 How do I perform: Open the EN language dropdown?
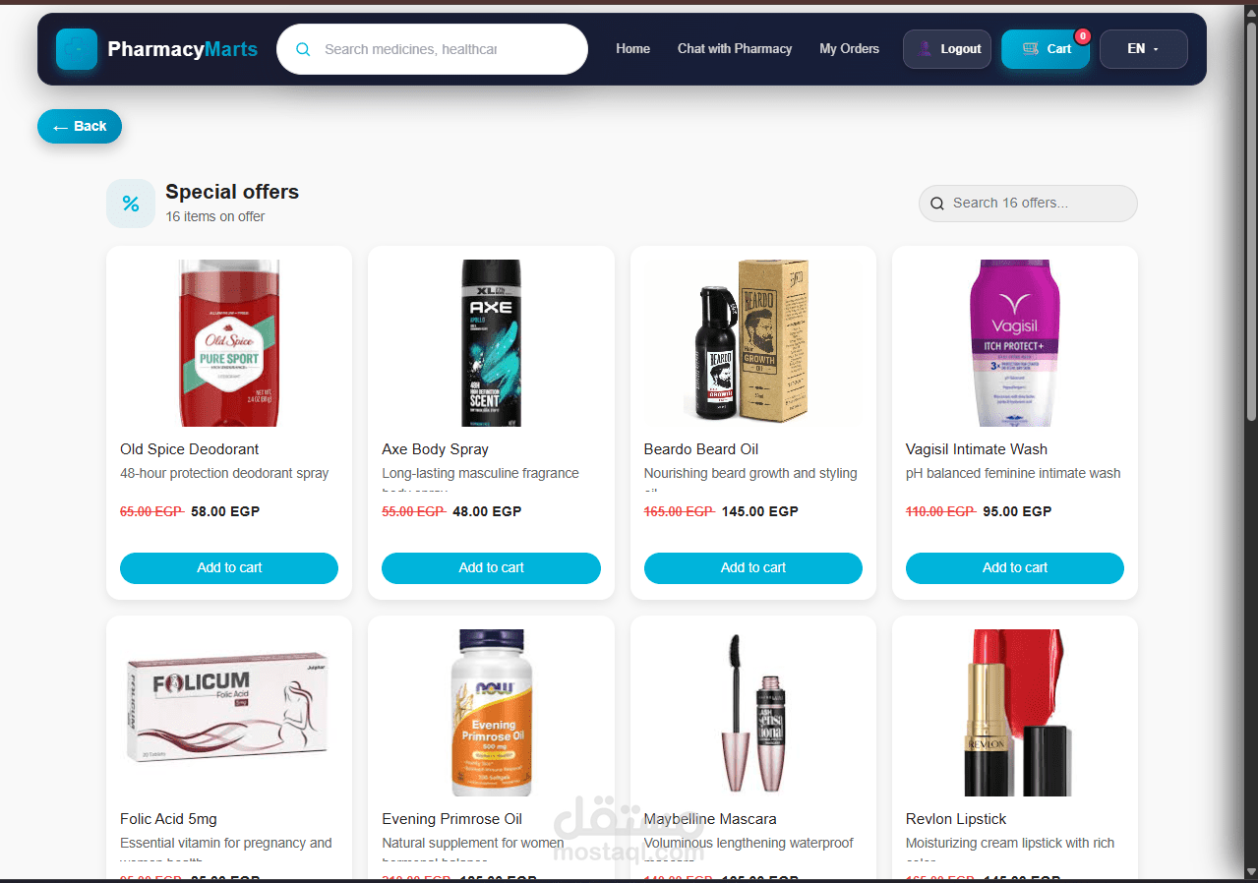click(x=1143, y=49)
